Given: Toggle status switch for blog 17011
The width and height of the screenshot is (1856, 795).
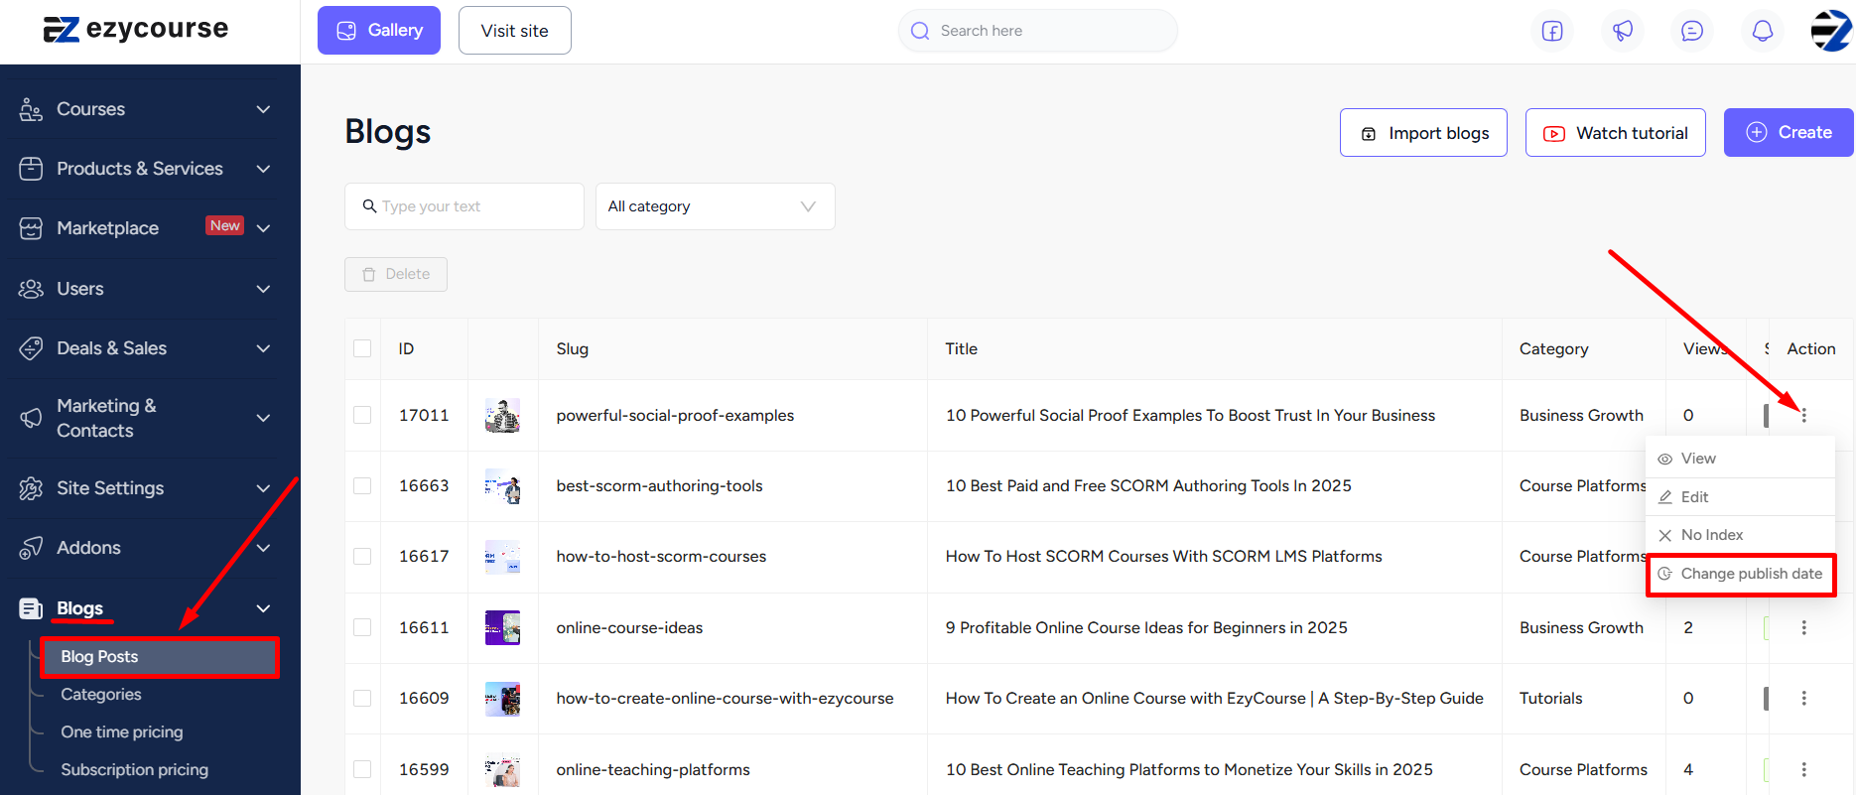Looking at the screenshot, I should pos(1766,415).
